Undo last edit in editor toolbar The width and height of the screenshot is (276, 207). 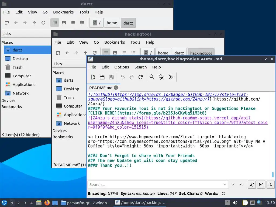coord(123,77)
